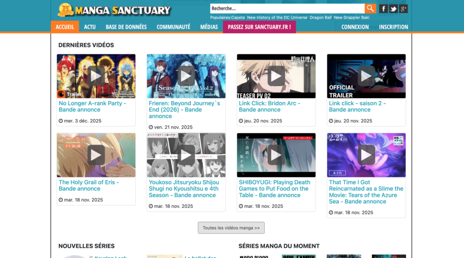Open SHIBOYUGI Playing Death Games title link
Image resolution: width=464 pixels, height=258 pixels.
pyautogui.click(x=274, y=189)
